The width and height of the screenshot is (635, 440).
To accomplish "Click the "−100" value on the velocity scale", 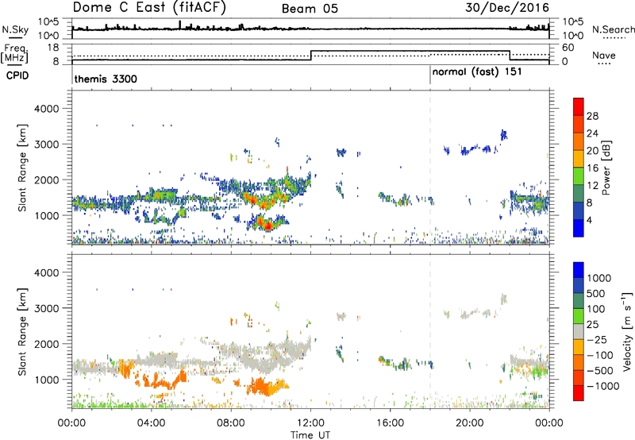I will [x=600, y=355].
